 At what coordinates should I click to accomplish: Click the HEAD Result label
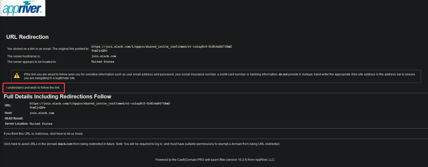tap(14, 118)
